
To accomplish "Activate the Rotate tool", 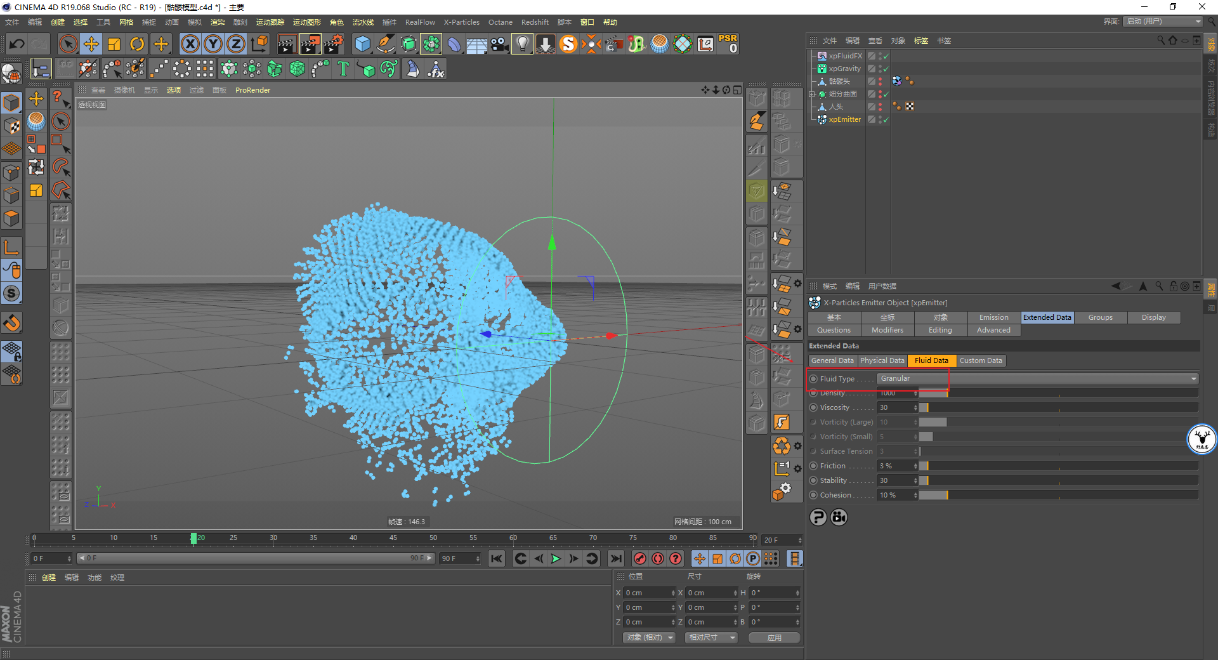I will point(137,44).
